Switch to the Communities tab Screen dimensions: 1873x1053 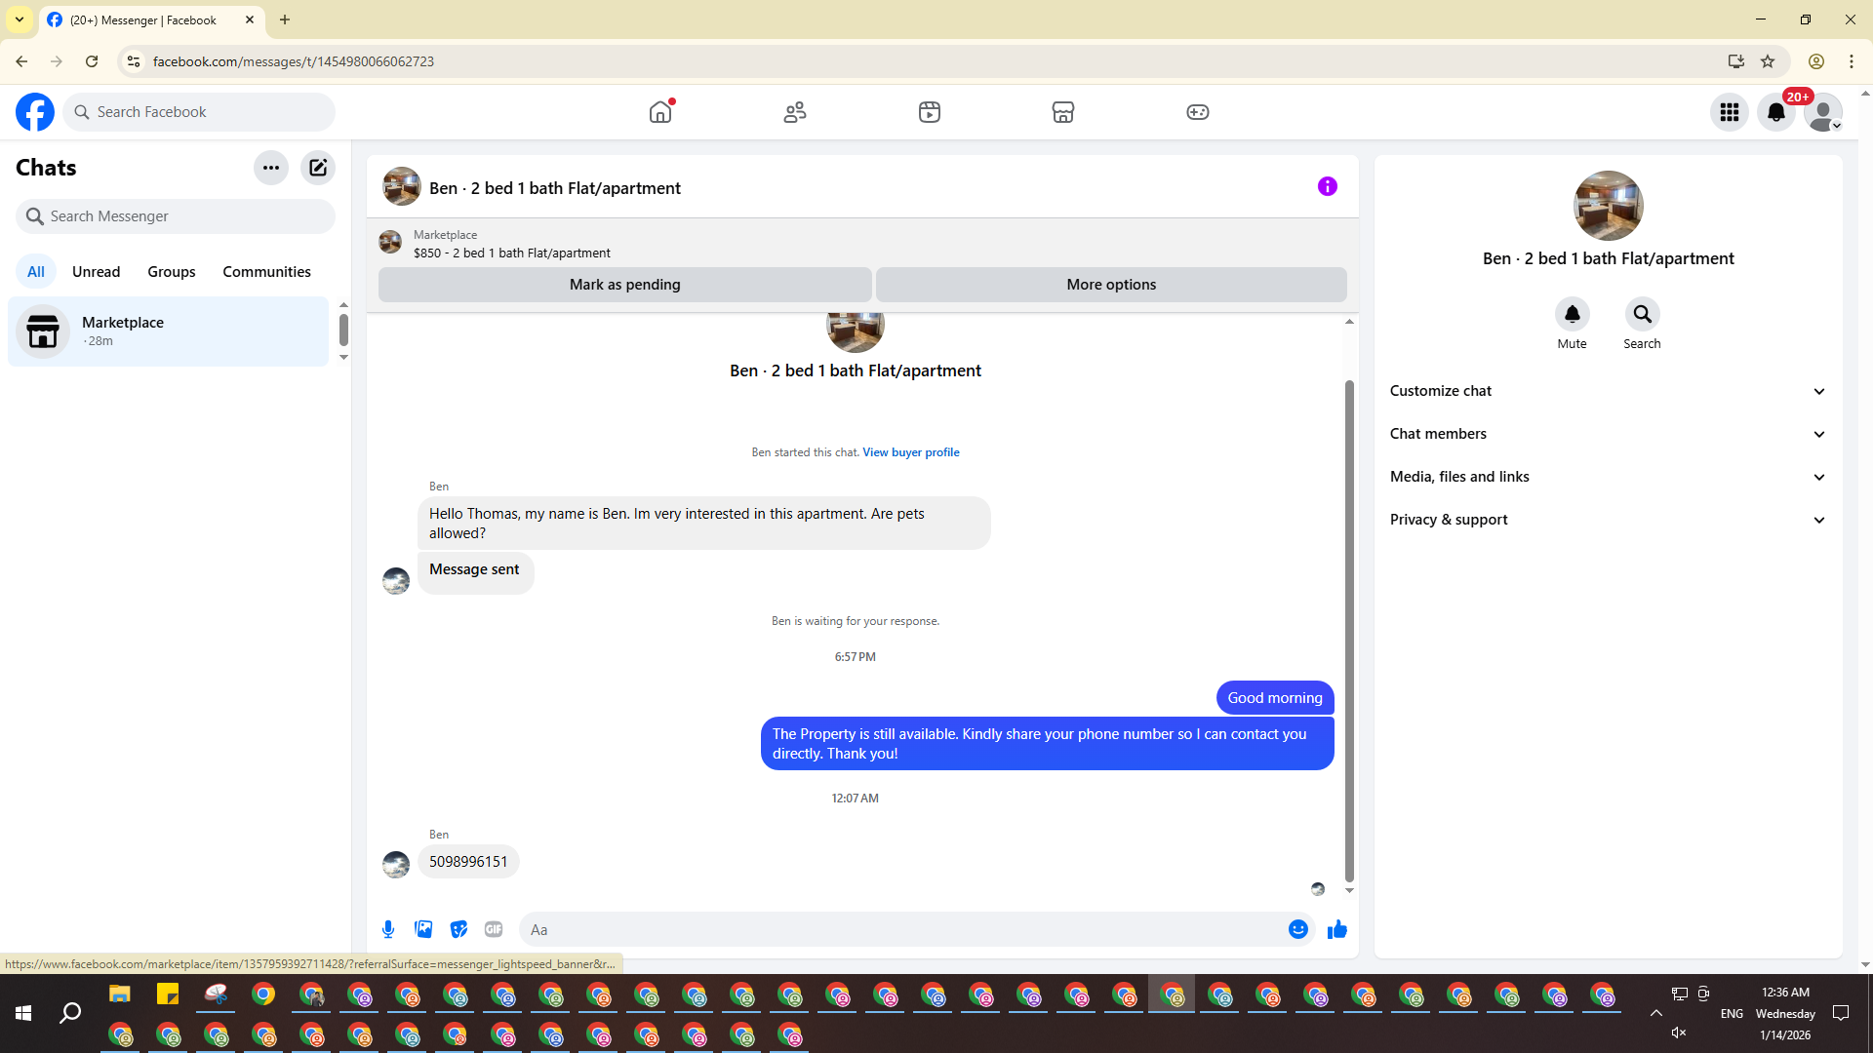coord(266,272)
